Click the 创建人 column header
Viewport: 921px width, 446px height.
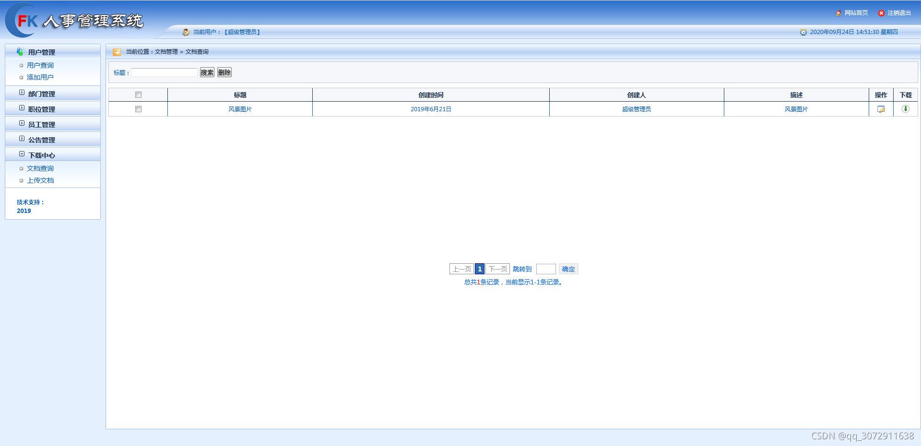tap(637, 95)
